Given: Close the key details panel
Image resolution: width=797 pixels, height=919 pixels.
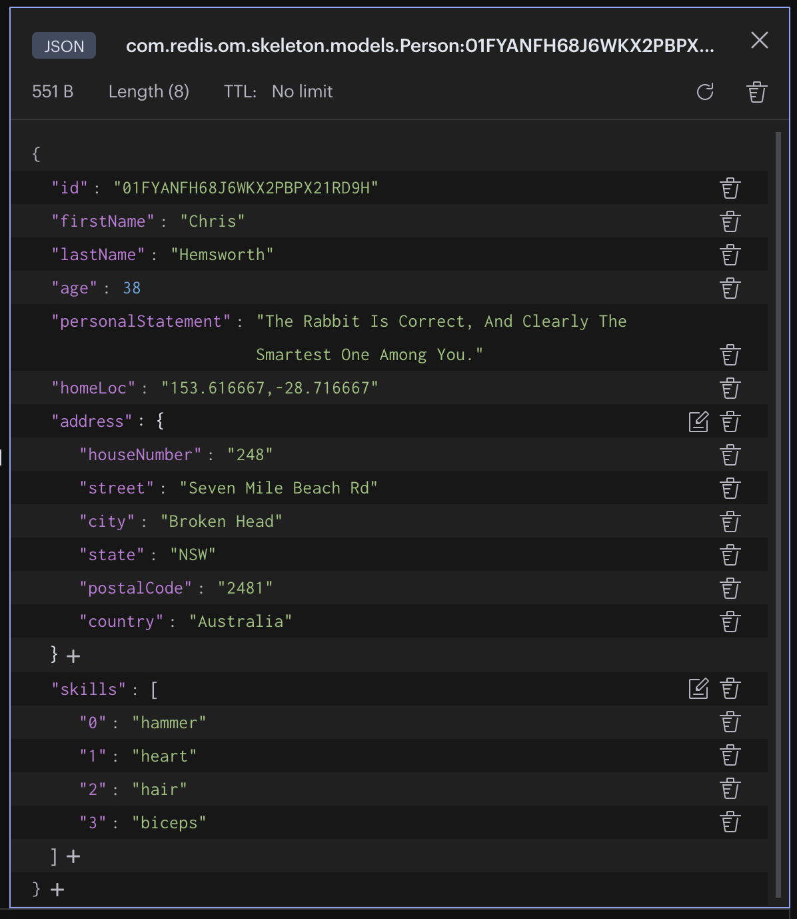Looking at the screenshot, I should point(759,41).
